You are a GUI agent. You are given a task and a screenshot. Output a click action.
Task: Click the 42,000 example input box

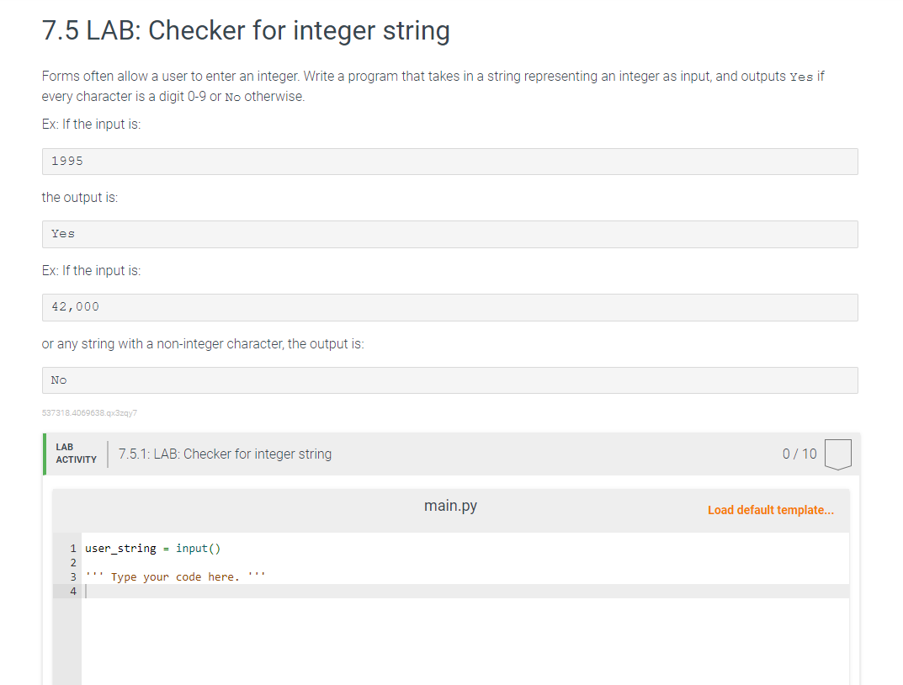(450, 307)
